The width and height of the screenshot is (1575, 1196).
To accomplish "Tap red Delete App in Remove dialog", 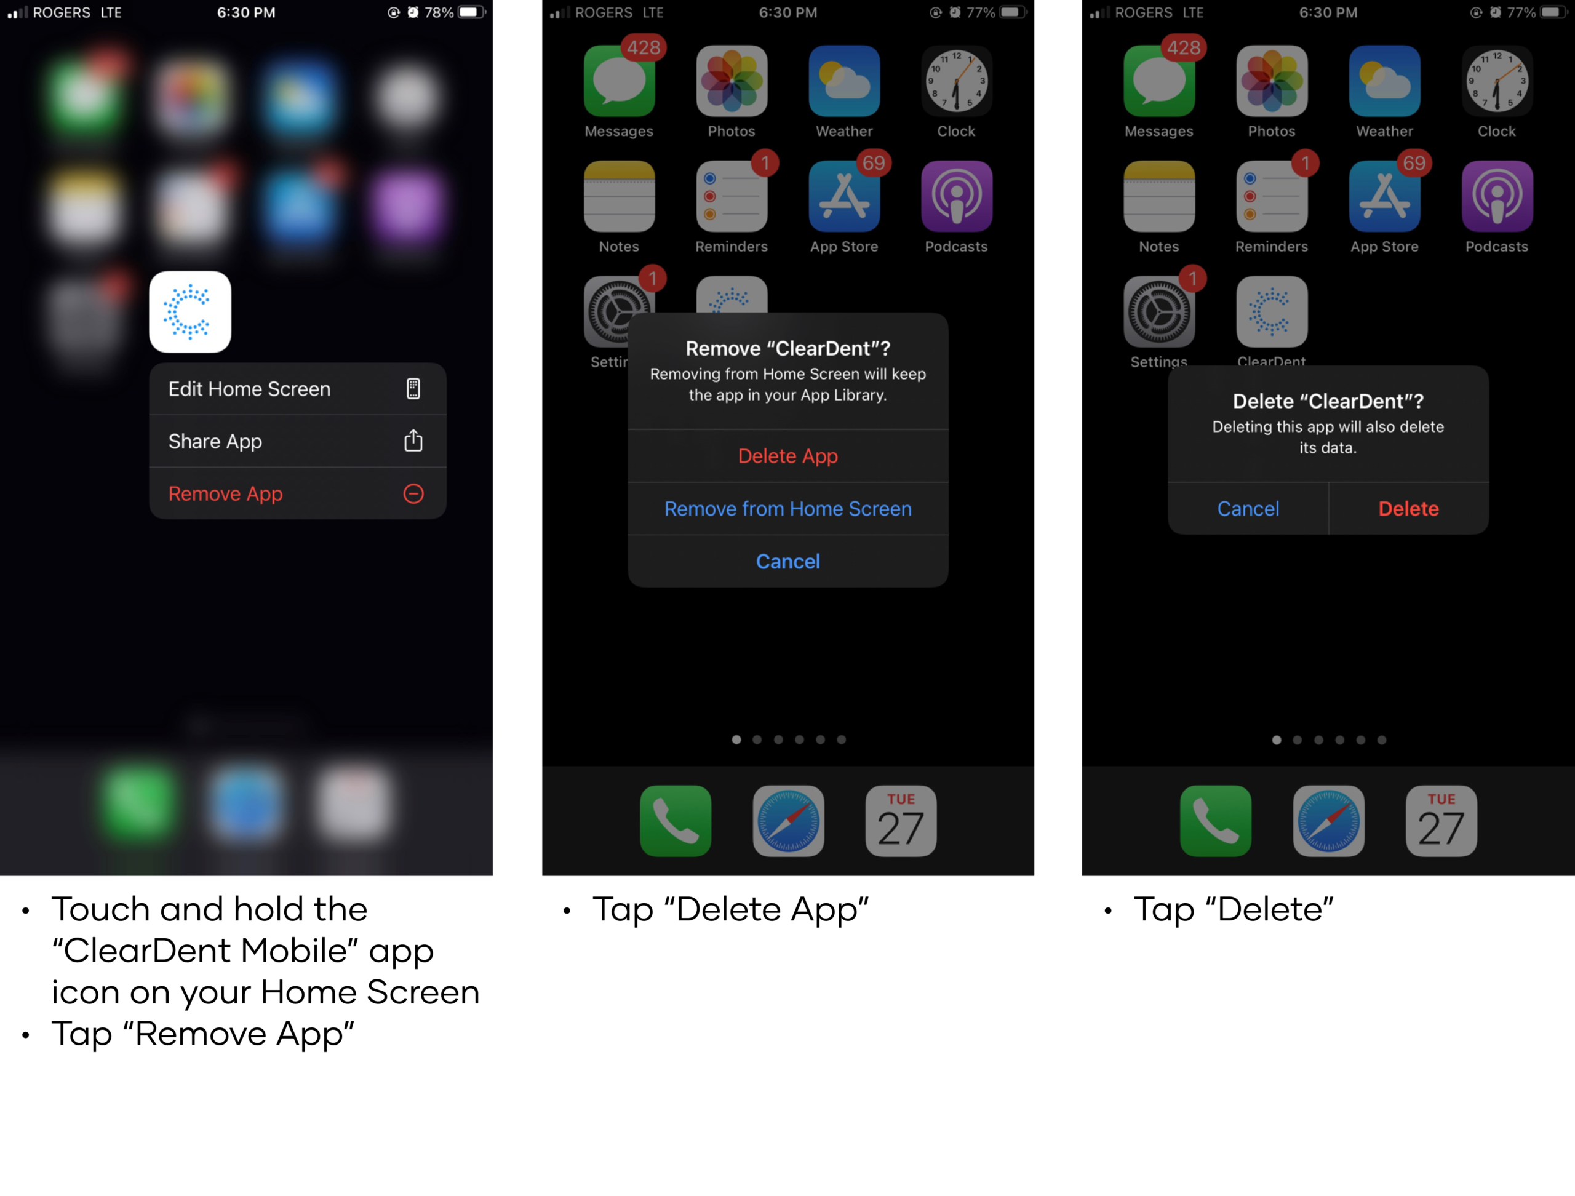I will (x=787, y=456).
